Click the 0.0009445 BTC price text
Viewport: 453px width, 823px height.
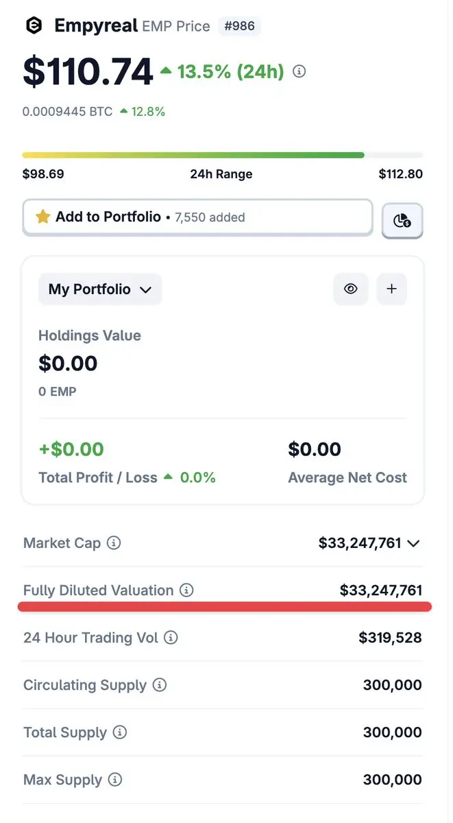coord(68,111)
